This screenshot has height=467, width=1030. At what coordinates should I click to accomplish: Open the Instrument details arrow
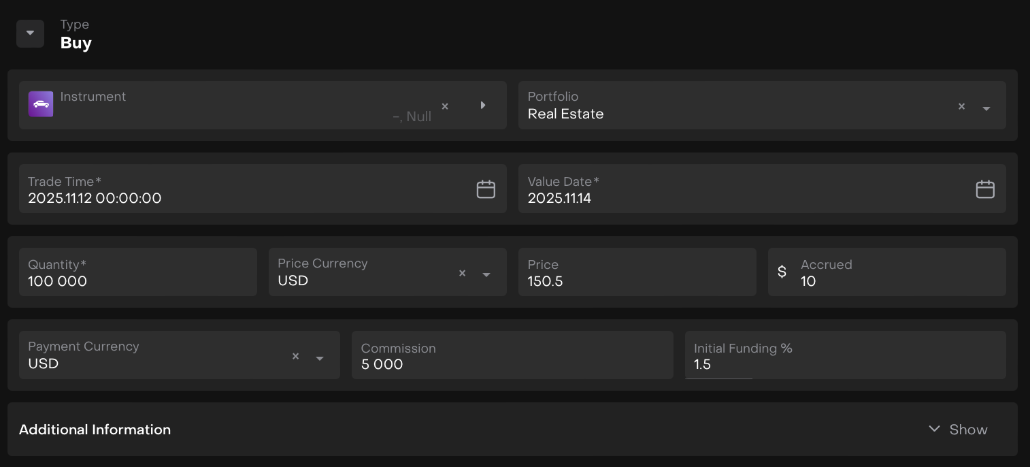(483, 105)
